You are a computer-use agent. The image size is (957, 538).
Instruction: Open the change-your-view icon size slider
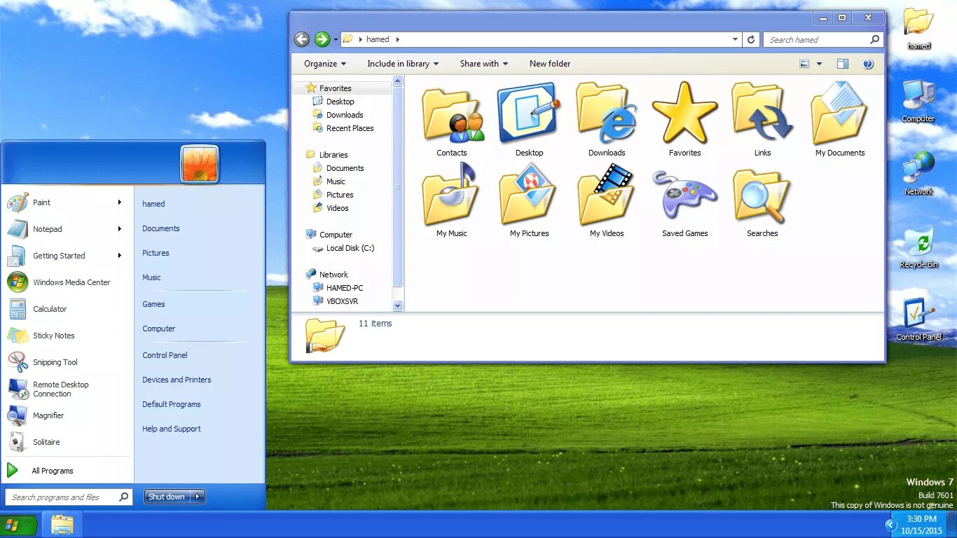818,63
